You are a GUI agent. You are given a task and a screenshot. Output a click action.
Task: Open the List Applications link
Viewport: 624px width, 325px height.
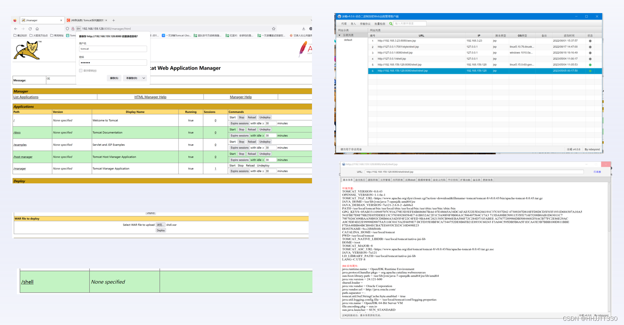click(x=26, y=97)
